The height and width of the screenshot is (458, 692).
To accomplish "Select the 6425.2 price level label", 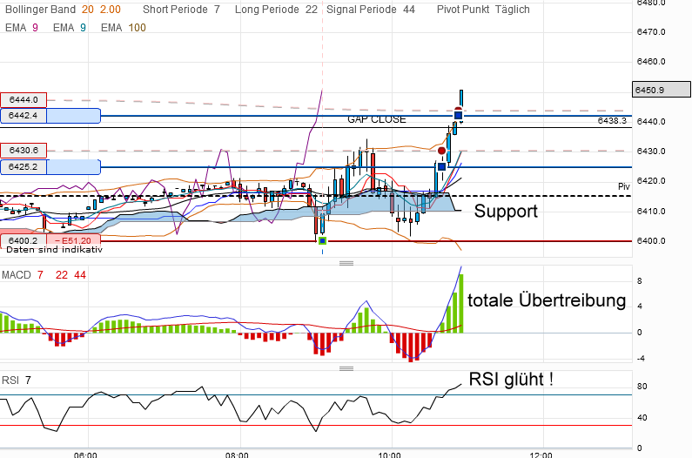I will coord(24,167).
